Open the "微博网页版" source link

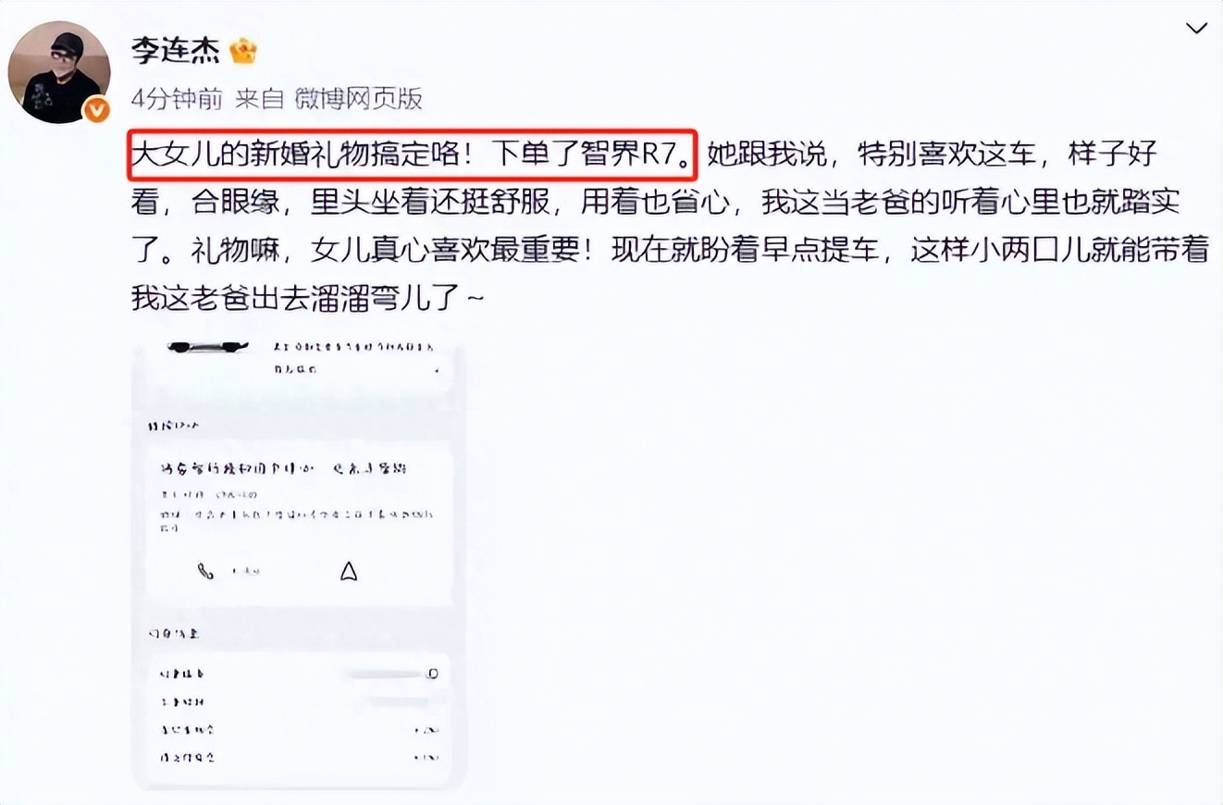pos(358,98)
